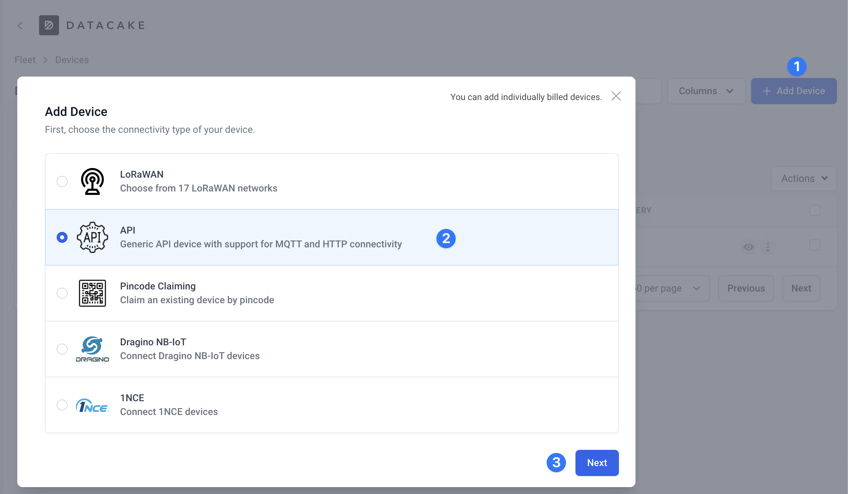Click "Connect Dragino NB-IoT devices" text
Image resolution: width=848 pixels, height=494 pixels.
coord(190,356)
